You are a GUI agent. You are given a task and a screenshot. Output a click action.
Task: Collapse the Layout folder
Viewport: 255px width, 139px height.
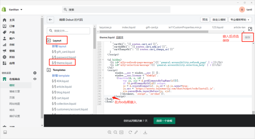tap(49, 40)
